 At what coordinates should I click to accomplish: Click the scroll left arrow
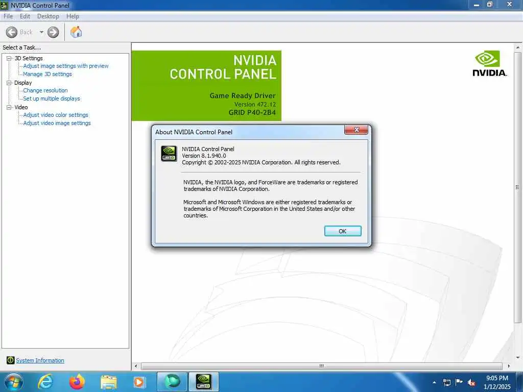tap(136, 365)
